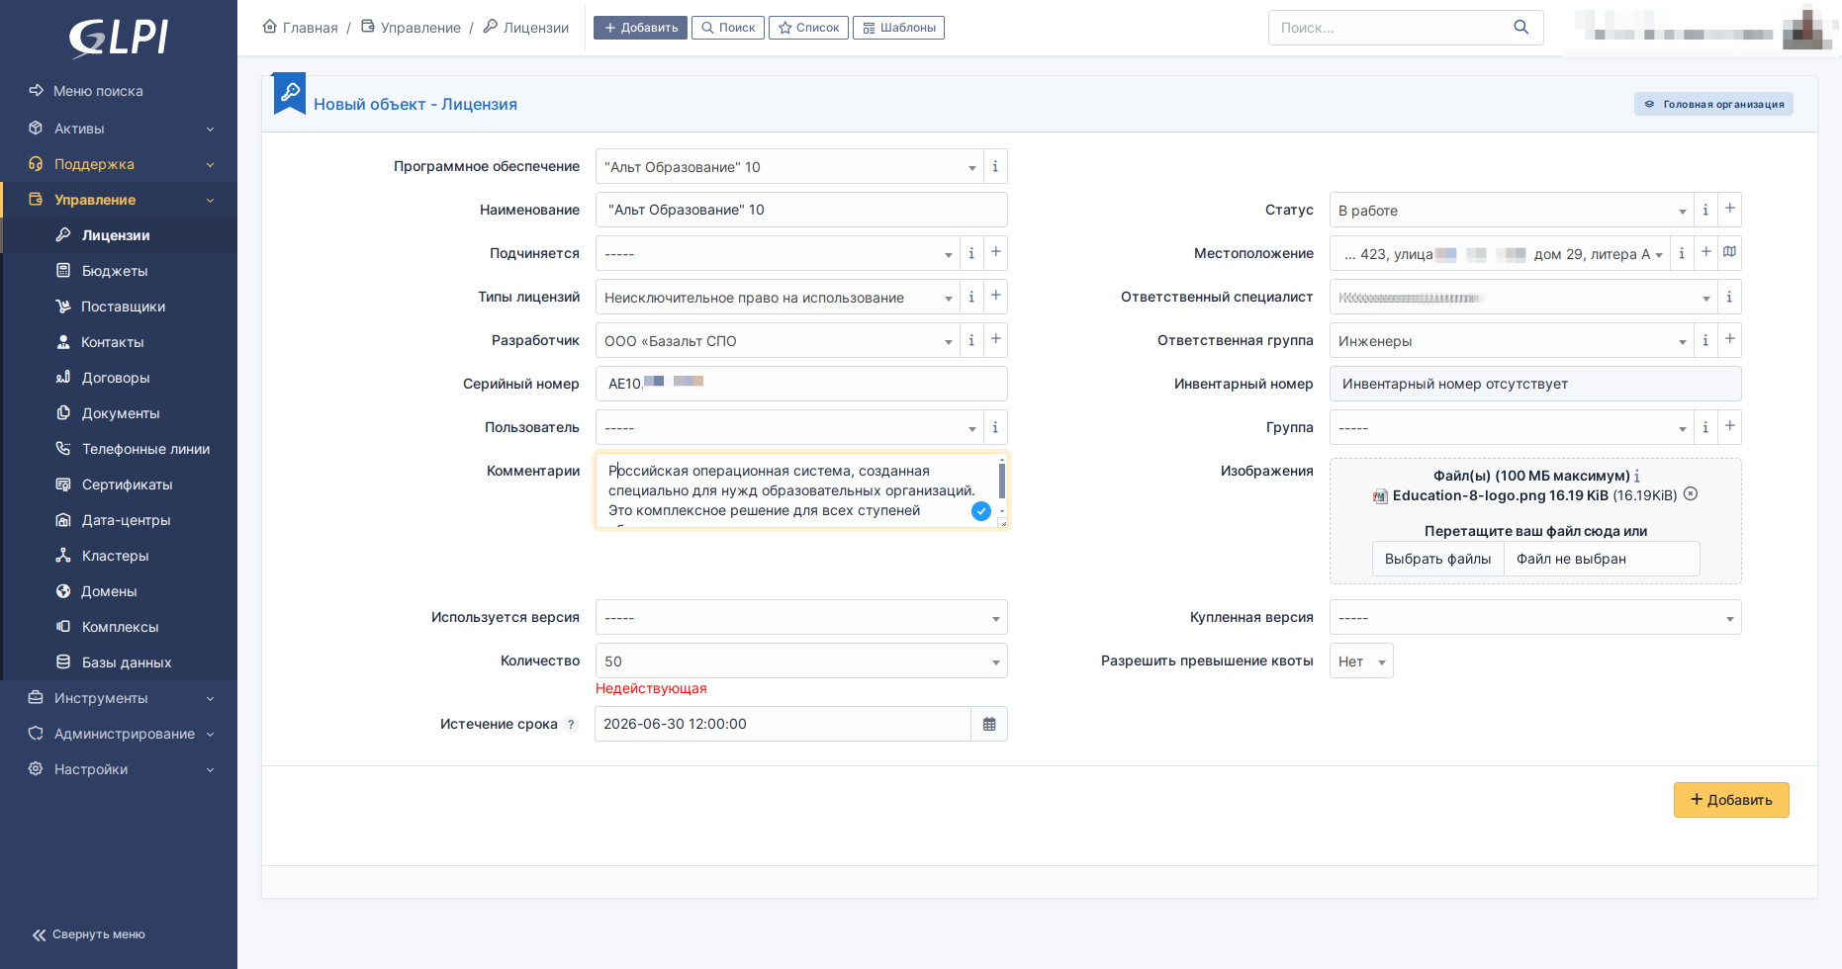The height and width of the screenshot is (969, 1842).
Task: Click the Выбрать файлы button
Action: tap(1438, 559)
